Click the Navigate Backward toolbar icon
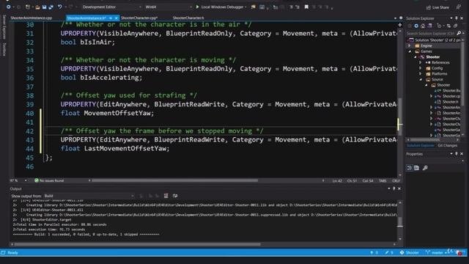 tap(8, 7)
